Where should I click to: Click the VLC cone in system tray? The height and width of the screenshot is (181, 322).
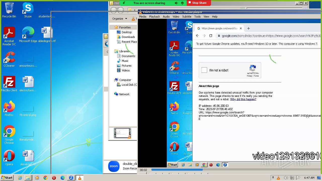(278, 178)
